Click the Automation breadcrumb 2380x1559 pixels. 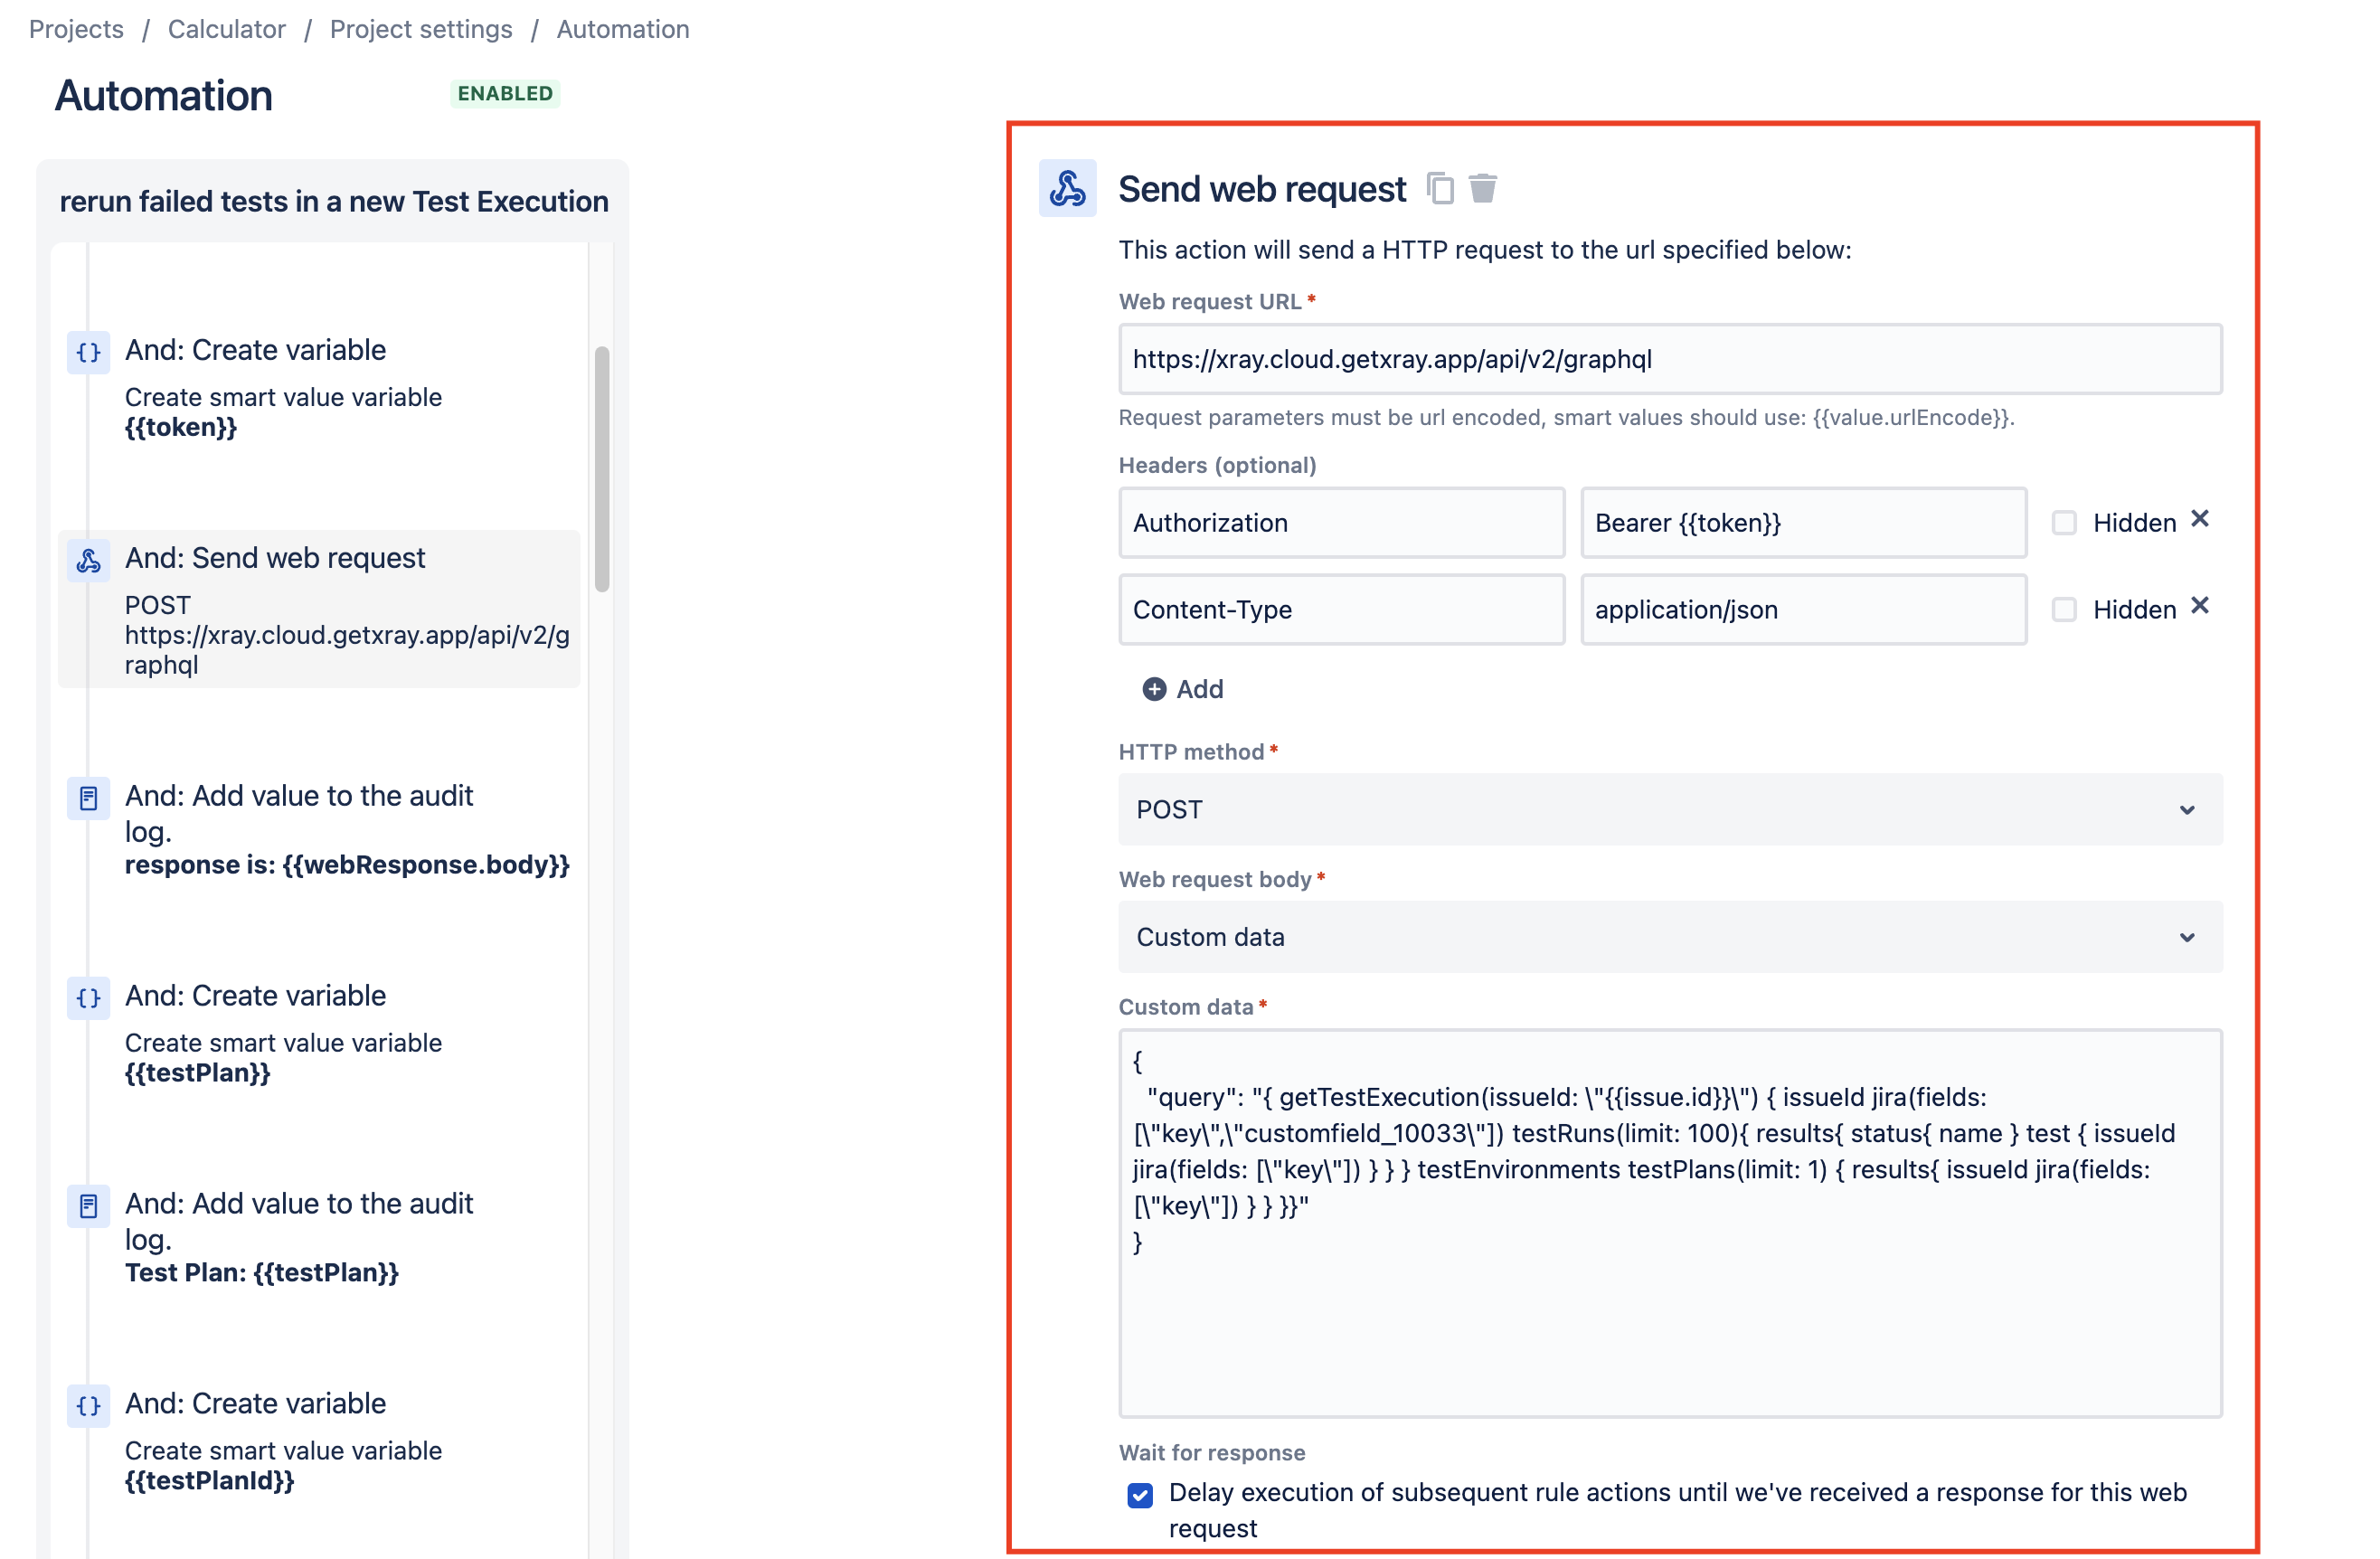[623, 29]
